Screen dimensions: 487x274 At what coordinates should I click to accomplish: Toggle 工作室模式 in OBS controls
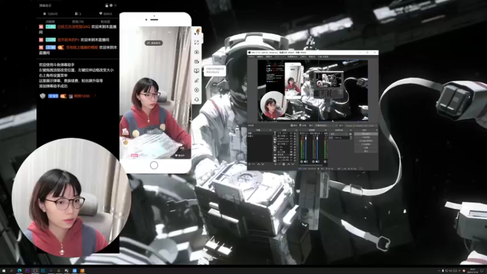point(366,144)
